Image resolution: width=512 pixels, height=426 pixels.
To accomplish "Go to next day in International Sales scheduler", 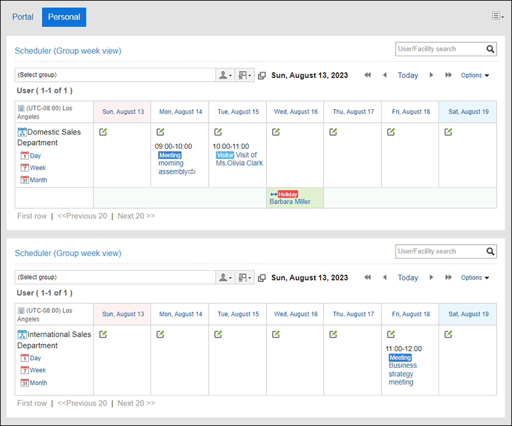I will pyautogui.click(x=431, y=277).
